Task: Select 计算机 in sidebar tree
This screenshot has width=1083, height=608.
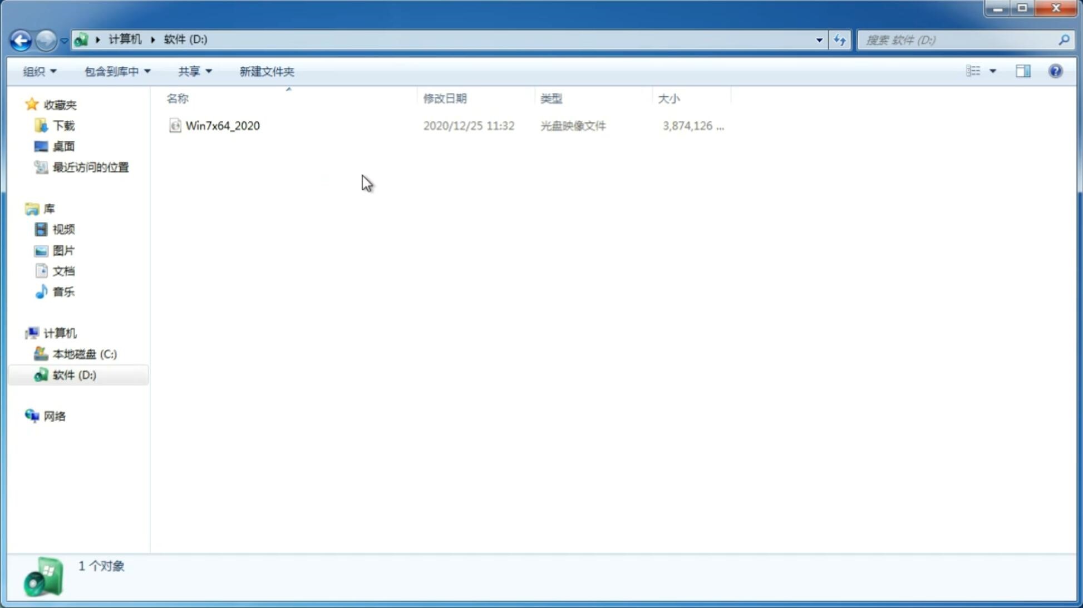Action: click(x=59, y=333)
